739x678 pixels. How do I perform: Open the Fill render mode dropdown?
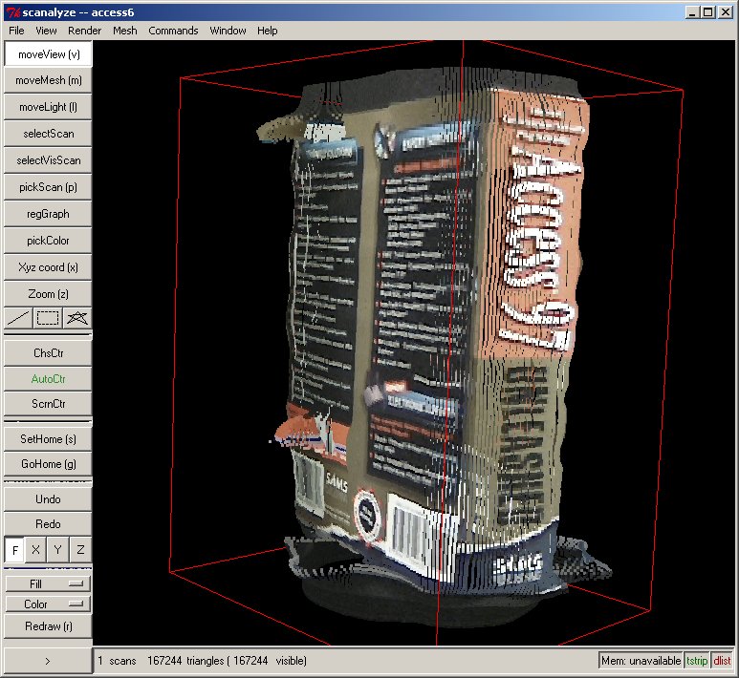48,583
